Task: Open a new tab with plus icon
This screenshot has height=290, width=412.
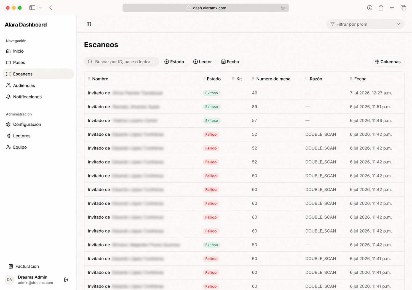Action: click(392, 8)
